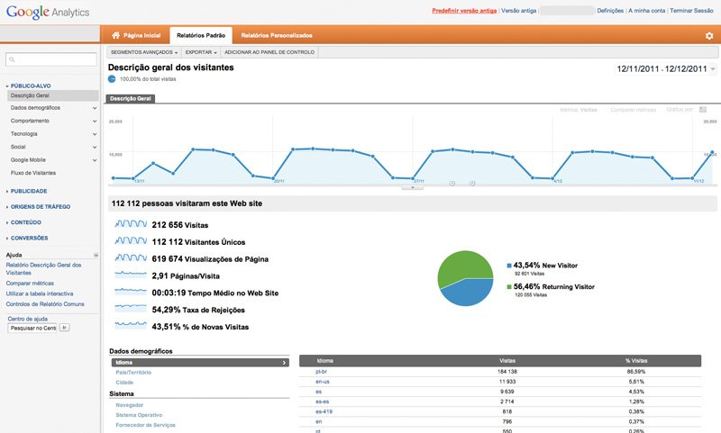Open Terminar Sessão link
The height and width of the screenshot is (433, 721).
(x=692, y=10)
